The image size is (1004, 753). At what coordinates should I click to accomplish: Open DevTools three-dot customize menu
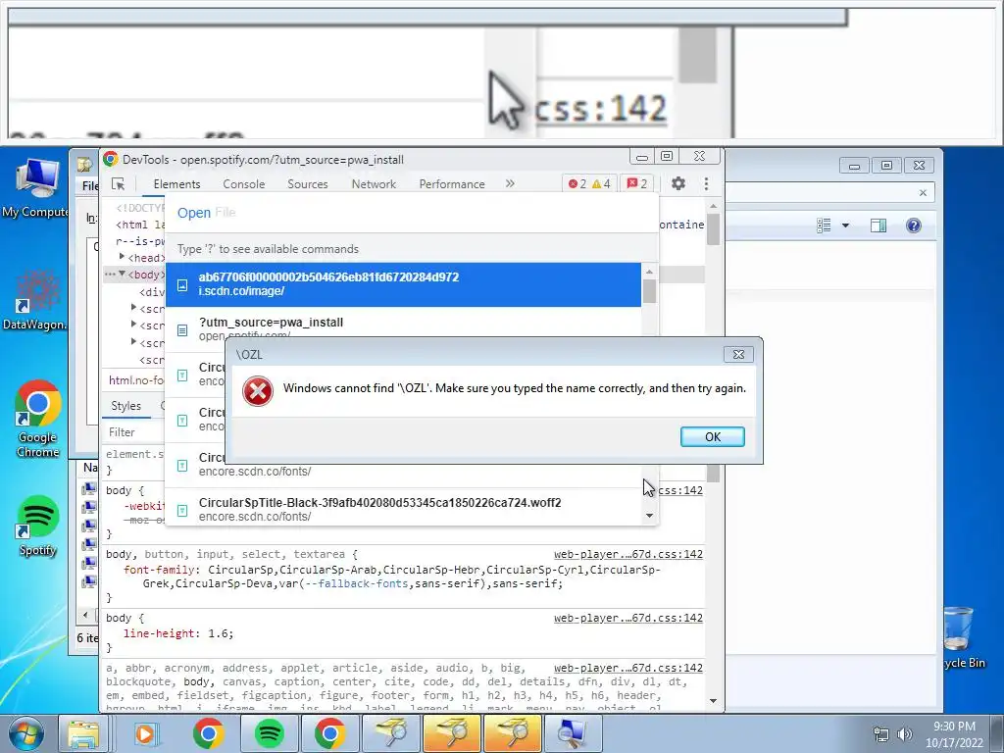click(706, 183)
